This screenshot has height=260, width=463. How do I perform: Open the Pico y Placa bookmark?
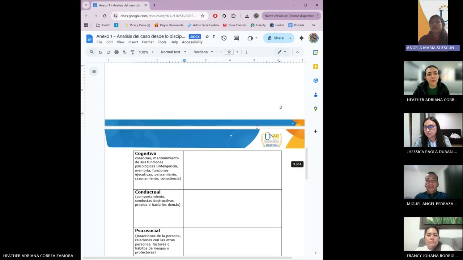(x=137, y=25)
